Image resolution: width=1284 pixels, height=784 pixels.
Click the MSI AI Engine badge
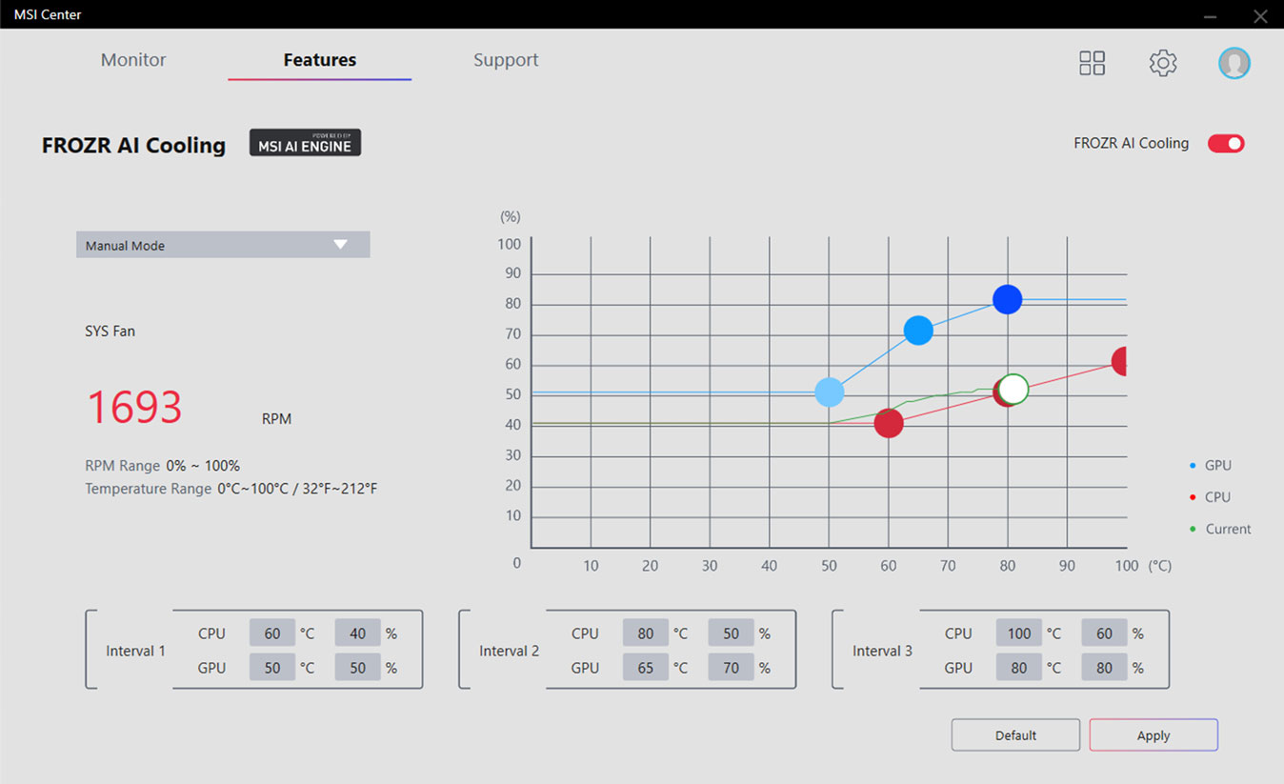(x=305, y=143)
